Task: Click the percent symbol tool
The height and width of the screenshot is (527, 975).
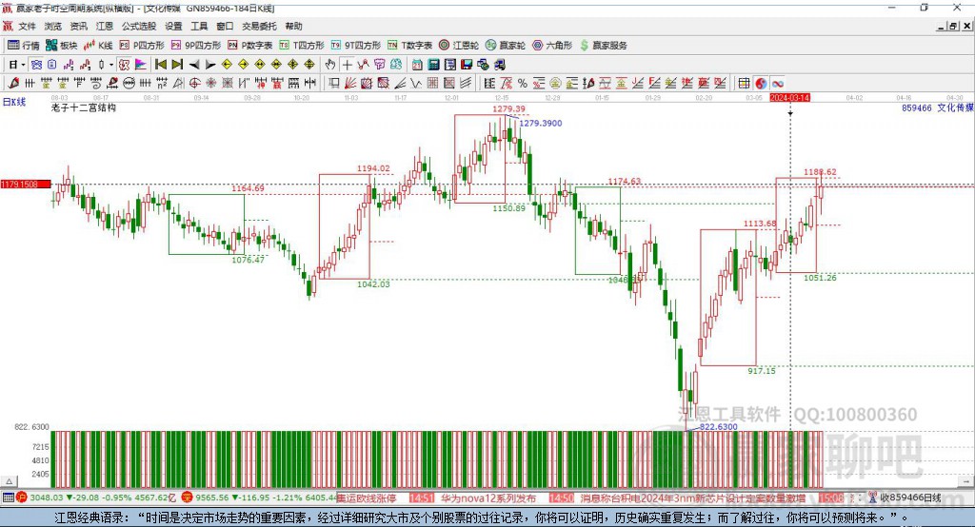Action: pyautogui.click(x=523, y=84)
